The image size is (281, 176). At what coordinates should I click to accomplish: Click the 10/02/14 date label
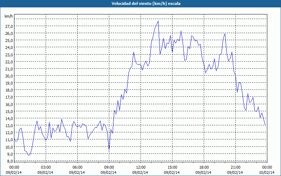coord(267,172)
